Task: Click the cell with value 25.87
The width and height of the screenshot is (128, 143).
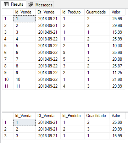Action: coord(117,66)
